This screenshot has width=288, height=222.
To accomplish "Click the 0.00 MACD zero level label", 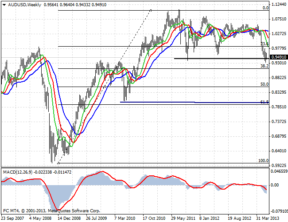I will point(275,185).
